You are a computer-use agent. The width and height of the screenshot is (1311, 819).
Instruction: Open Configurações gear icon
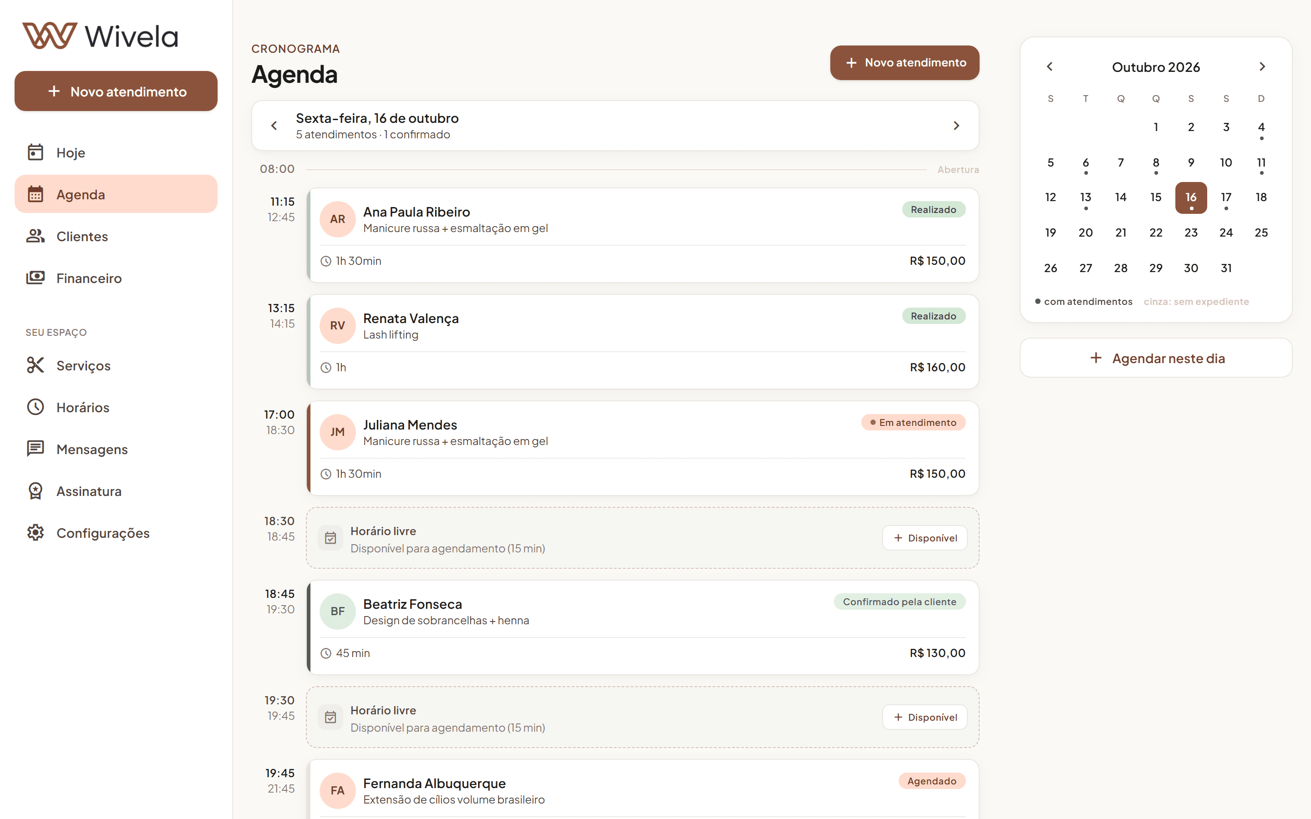[x=36, y=532]
